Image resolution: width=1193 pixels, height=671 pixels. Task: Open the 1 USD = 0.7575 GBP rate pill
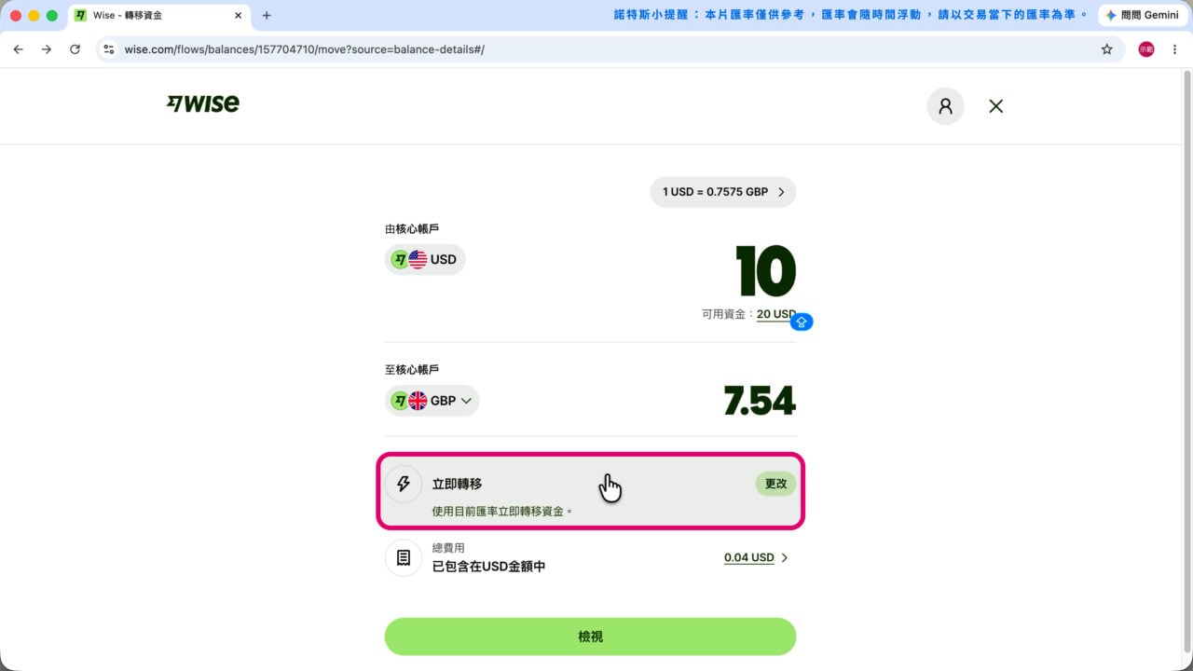click(x=723, y=192)
